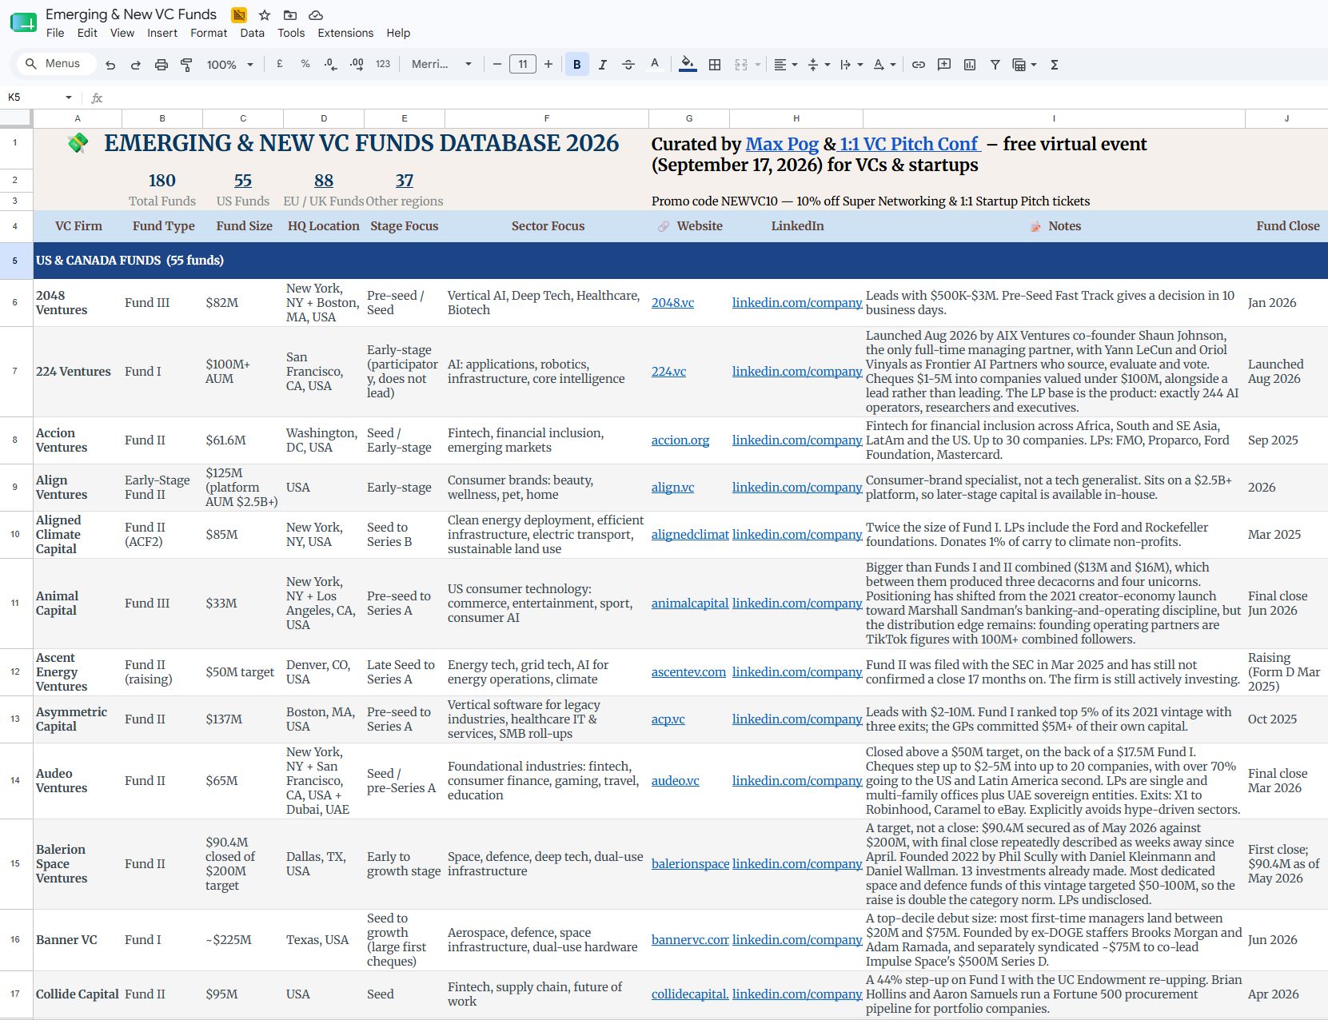Open the Max Pog link
The image size is (1328, 1020).
(x=782, y=144)
